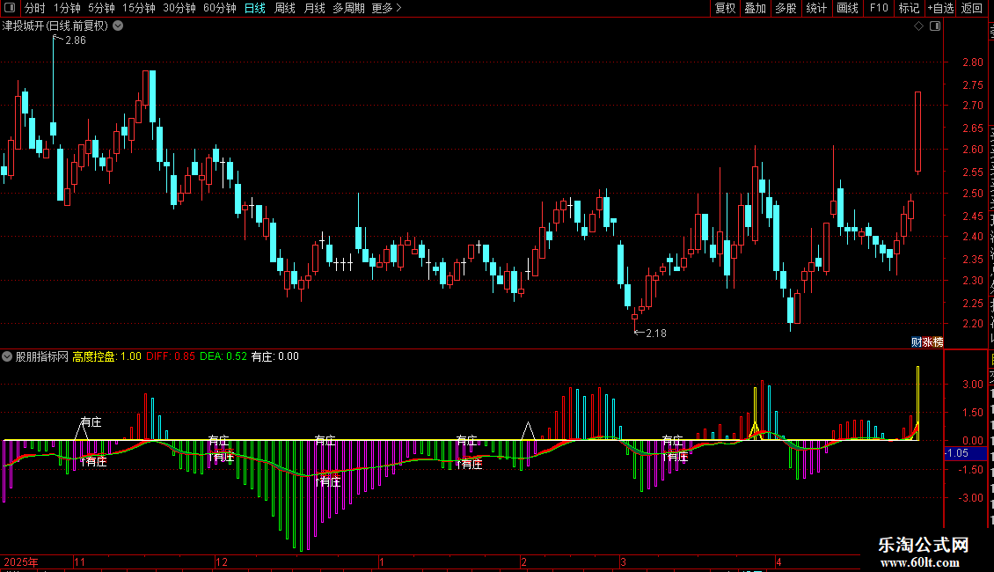The width and height of the screenshot is (994, 572).
Task: Click the 2.86 high price label
Action: [x=76, y=40]
